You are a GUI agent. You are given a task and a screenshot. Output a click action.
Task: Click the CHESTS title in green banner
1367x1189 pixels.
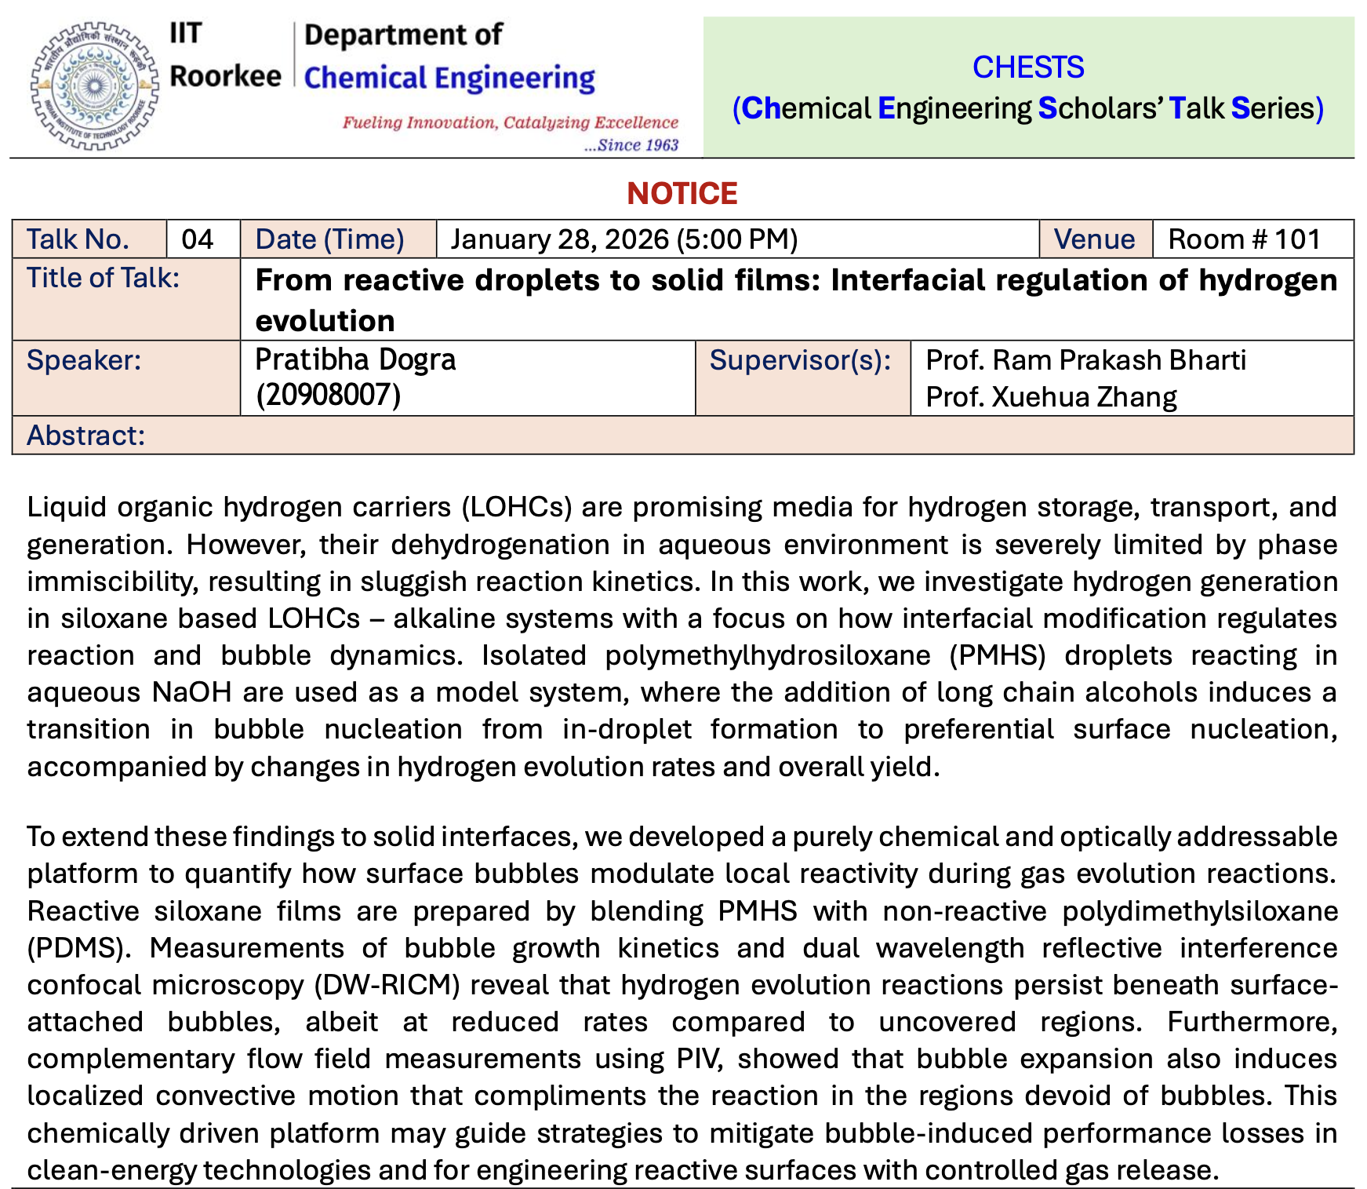(1027, 67)
